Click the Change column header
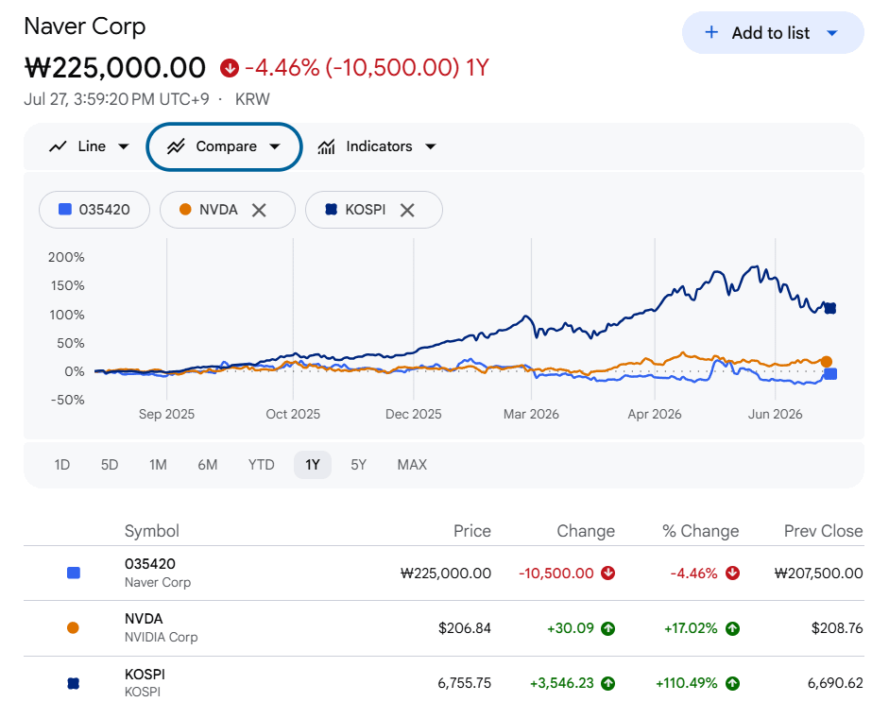The image size is (889, 719). (586, 531)
